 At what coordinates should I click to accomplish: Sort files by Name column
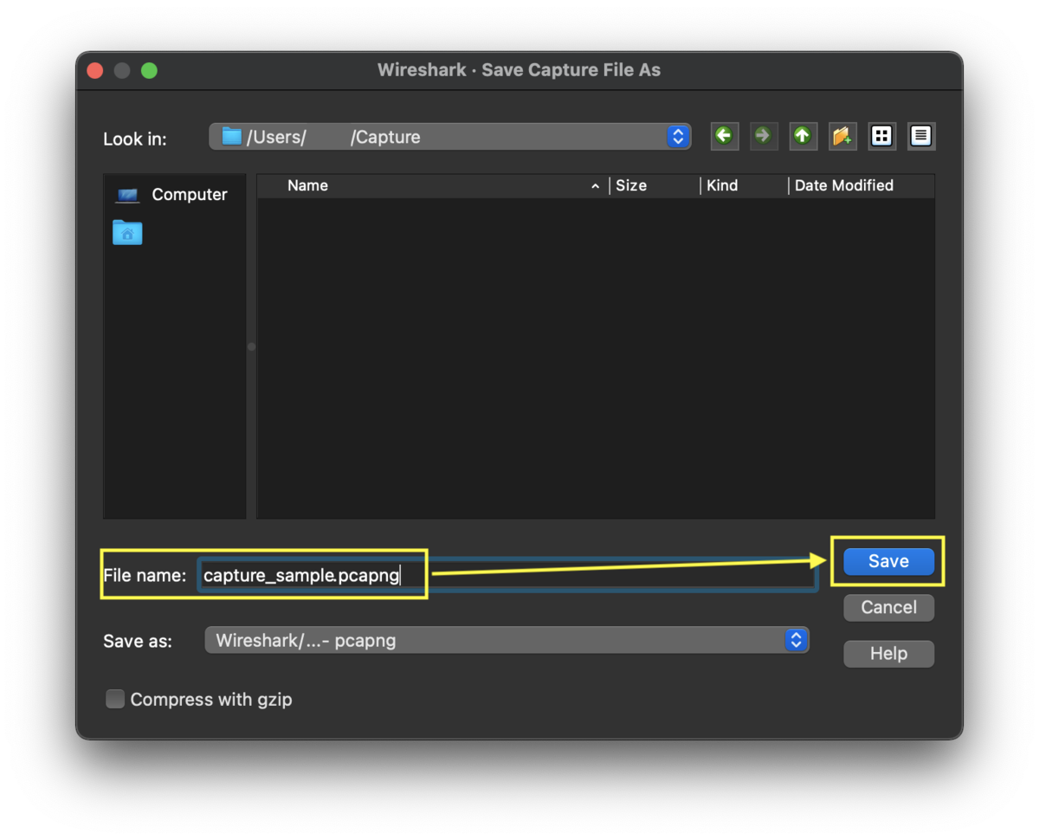(x=433, y=185)
